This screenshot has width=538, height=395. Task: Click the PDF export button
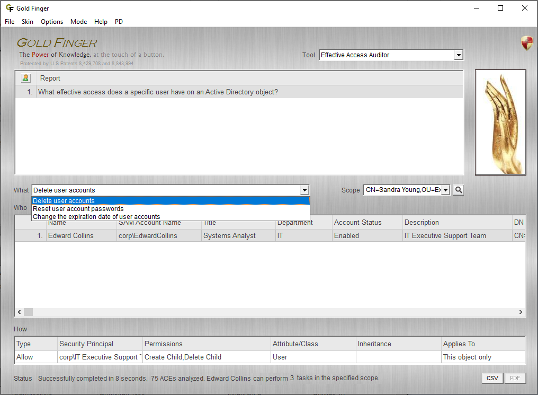[x=515, y=378]
